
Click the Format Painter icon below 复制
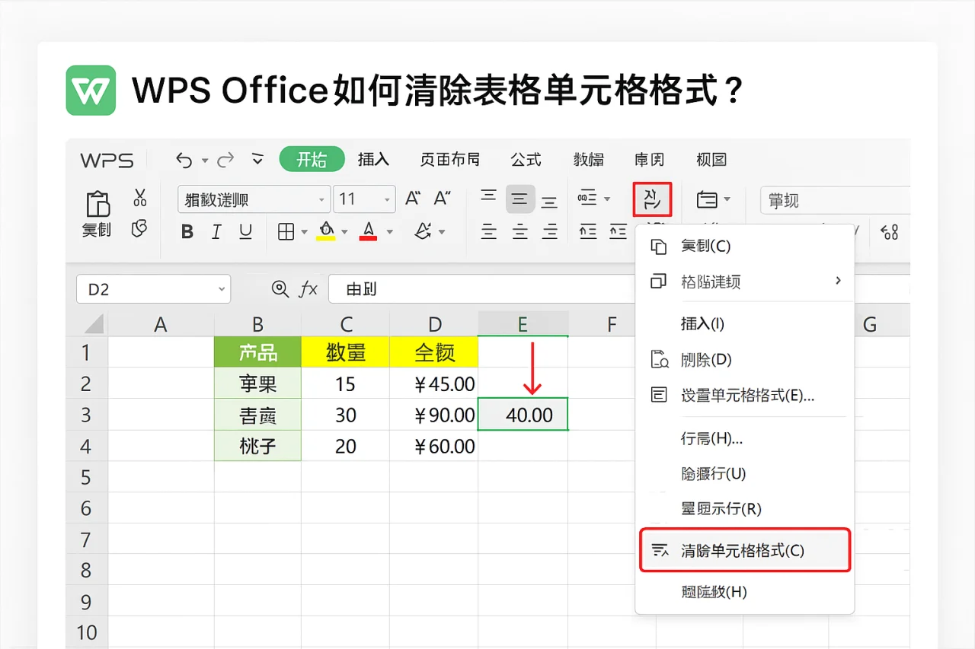click(139, 230)
